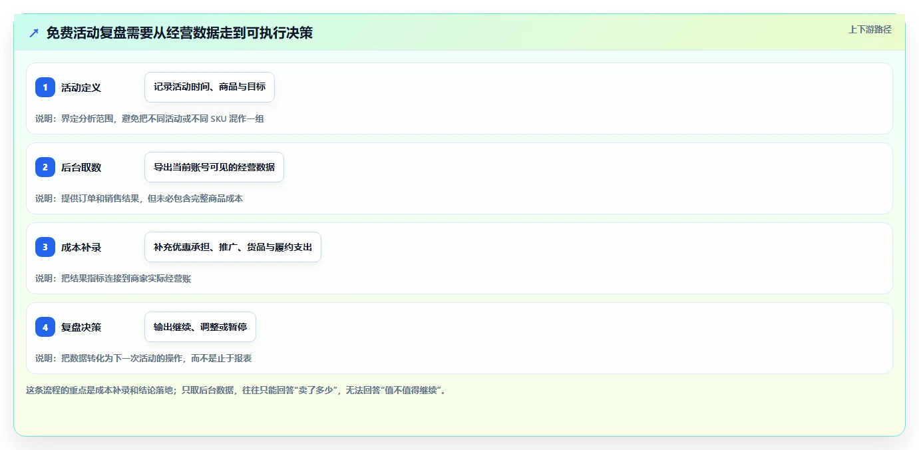Select the step 4 number badge

[45, 327]
